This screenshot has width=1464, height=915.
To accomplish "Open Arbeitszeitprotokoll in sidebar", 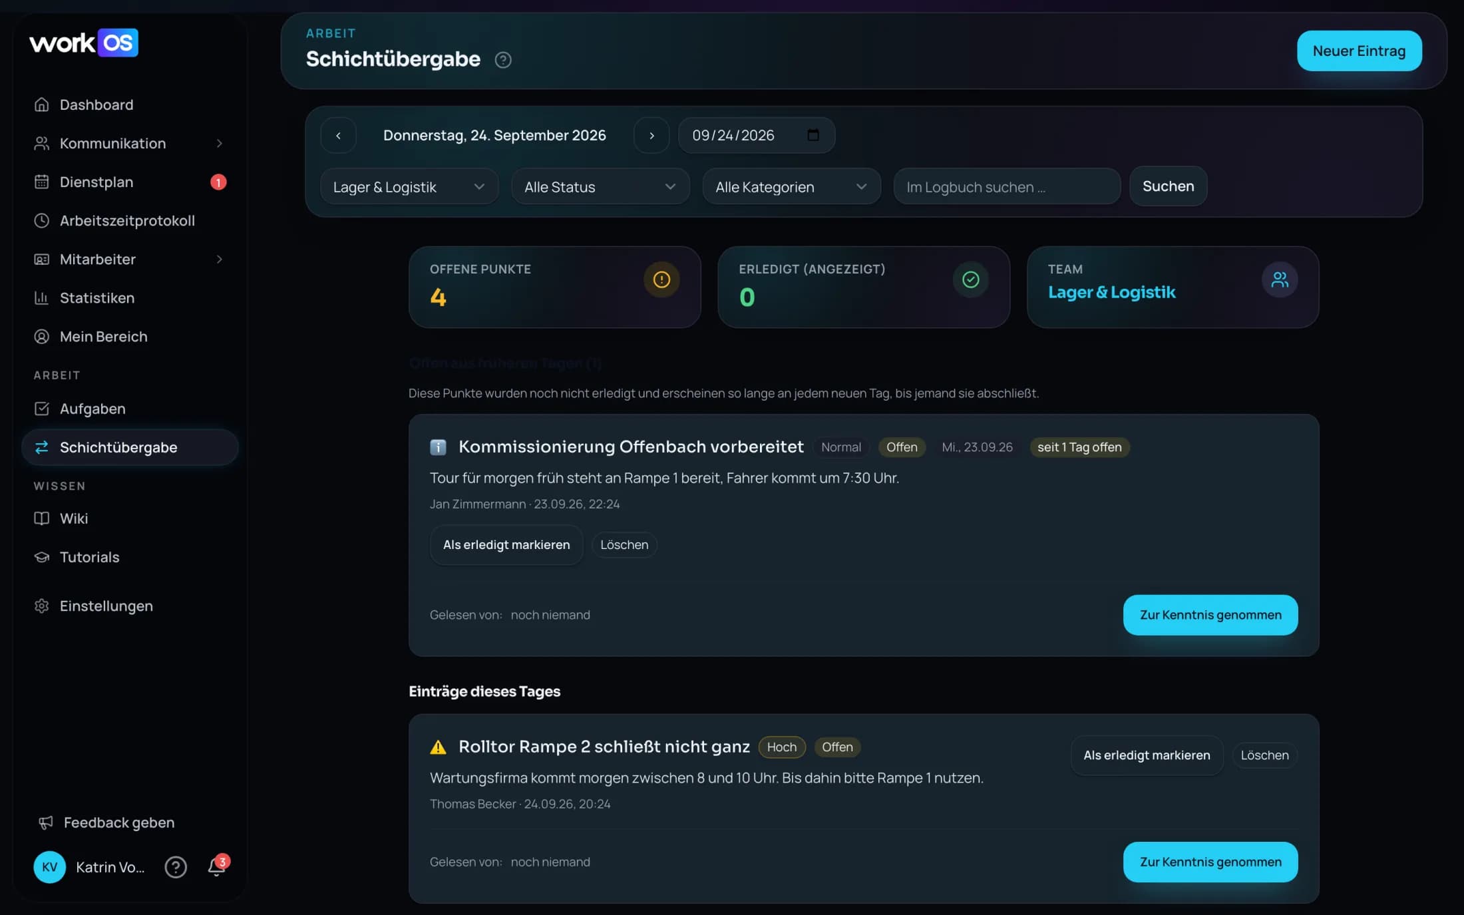I will pos(130,221).
